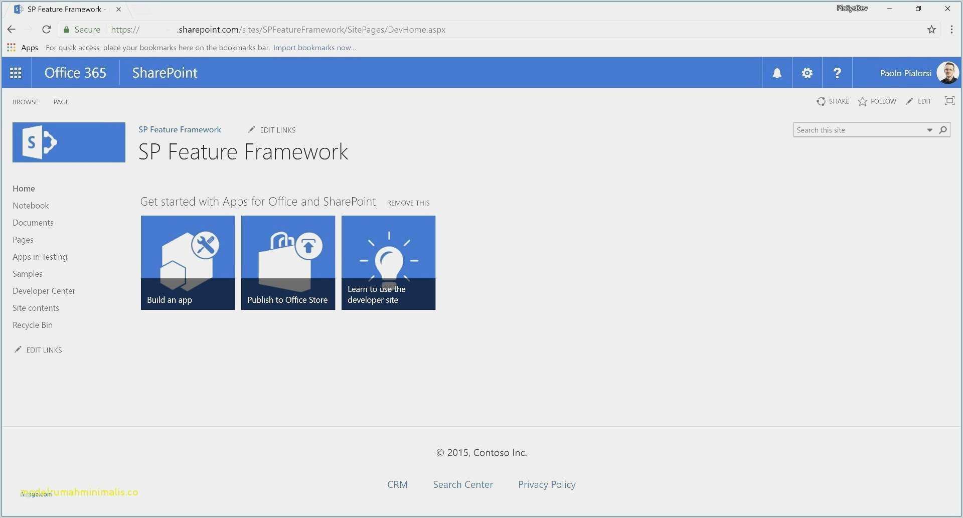Click the Office 365 header link
Screen dimensions: 963x518
click(75, 73)
